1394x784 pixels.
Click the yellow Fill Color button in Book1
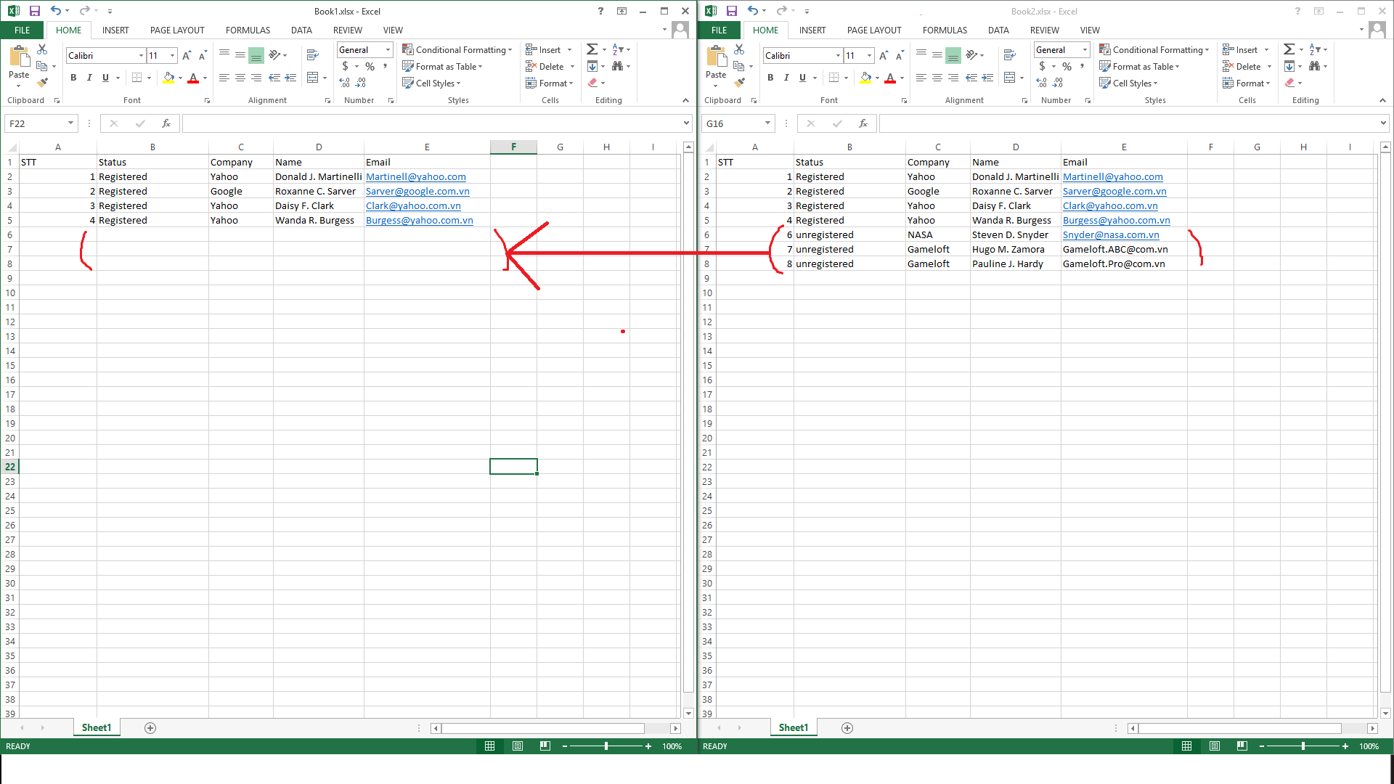pos(168,78)
